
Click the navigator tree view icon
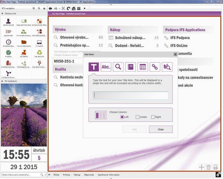[34, 8]
